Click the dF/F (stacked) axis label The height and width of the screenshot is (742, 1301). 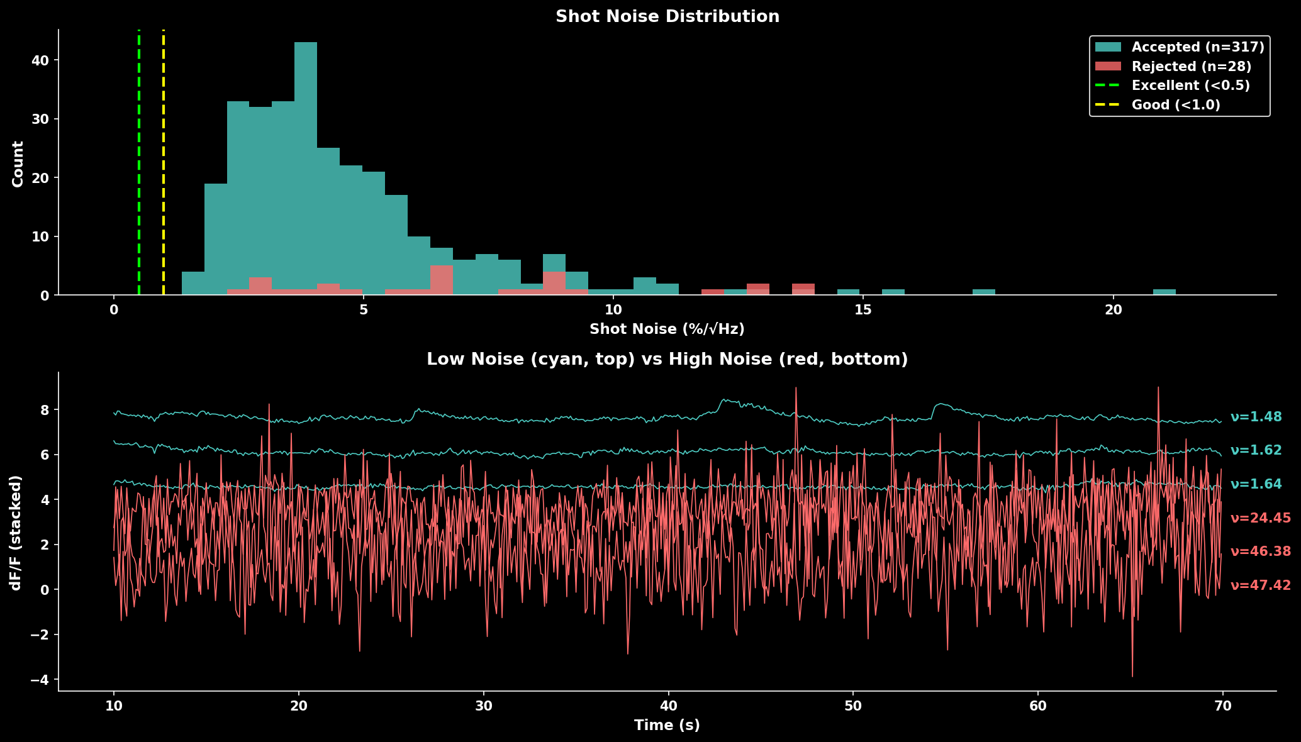click(16, 532)
